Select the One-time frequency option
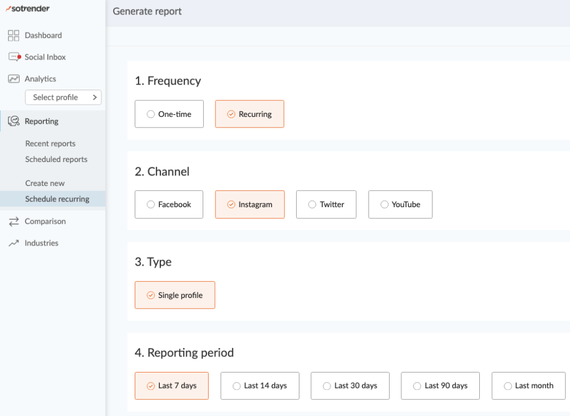 [169, 114]
